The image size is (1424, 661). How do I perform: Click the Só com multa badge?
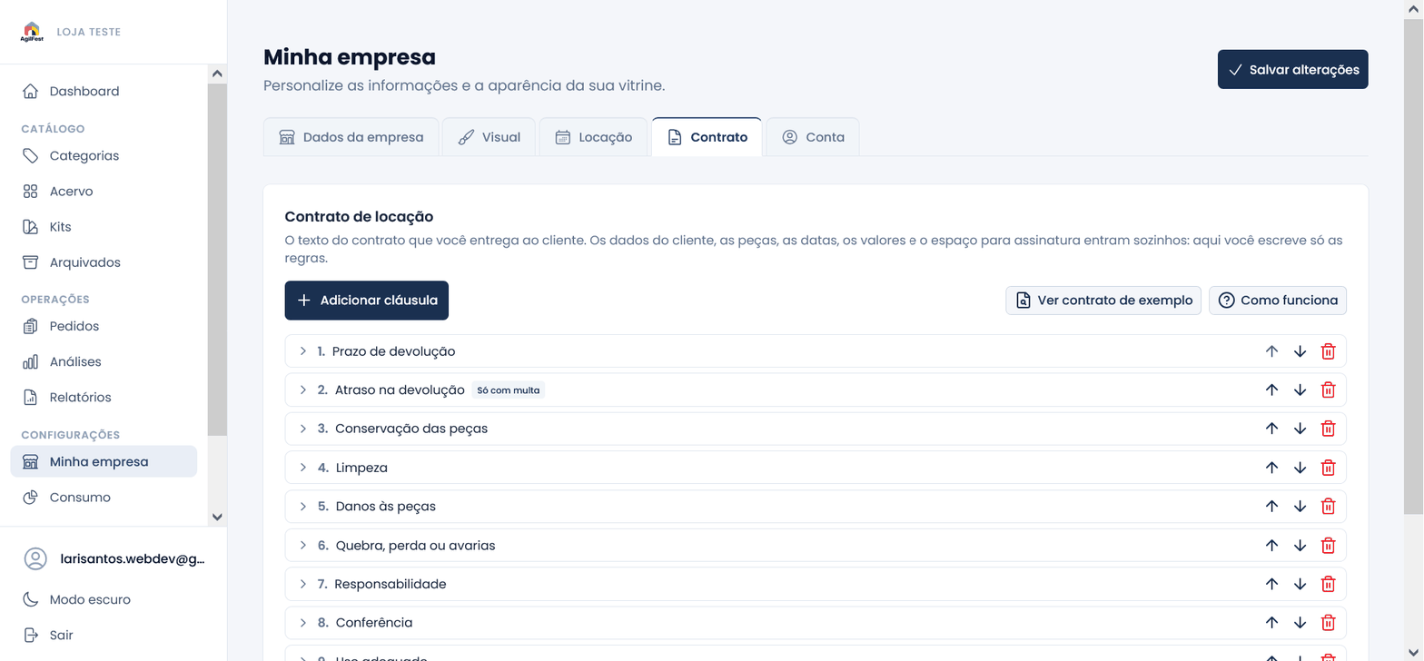[509, 390]
